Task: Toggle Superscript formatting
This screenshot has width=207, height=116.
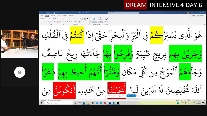Action: click(x=52, y=22)
